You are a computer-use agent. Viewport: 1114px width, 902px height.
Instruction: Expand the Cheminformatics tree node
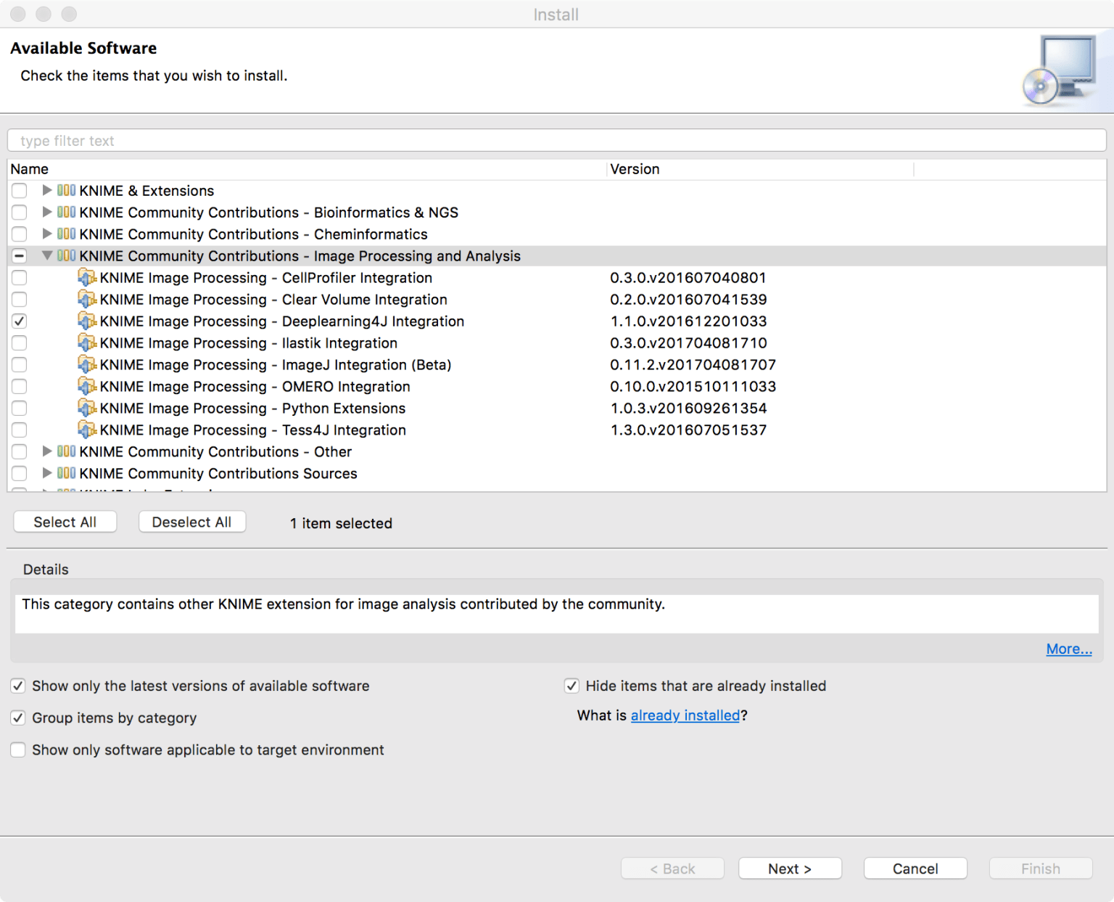[x=47, y=234]
